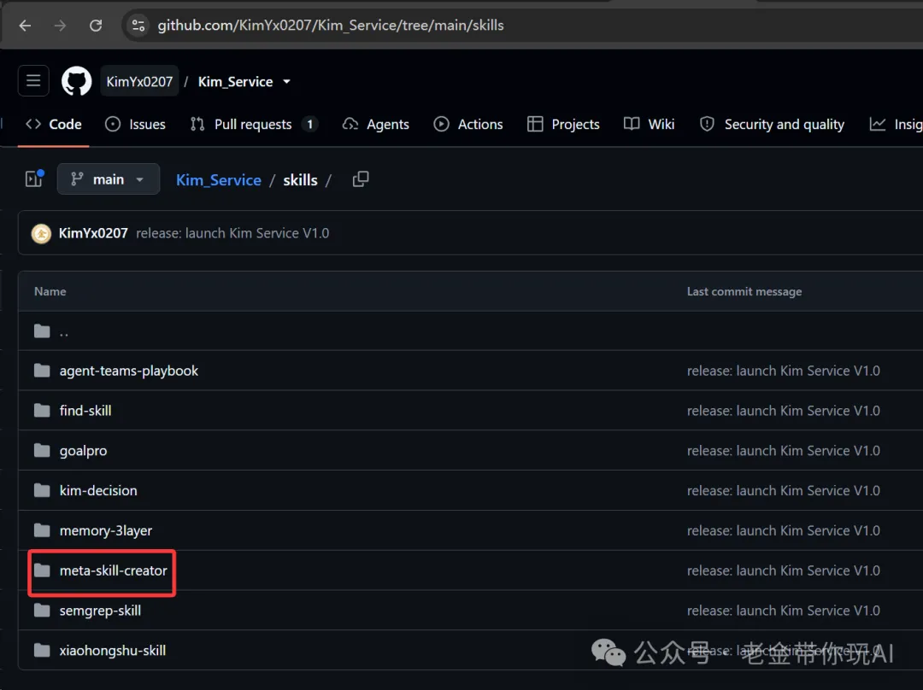Click the folder icon beside kim-decision
Viewport: 923px width, 690px height.
(42, 490)
